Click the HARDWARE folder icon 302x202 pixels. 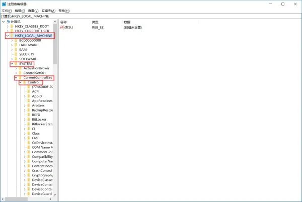[17, 45]
